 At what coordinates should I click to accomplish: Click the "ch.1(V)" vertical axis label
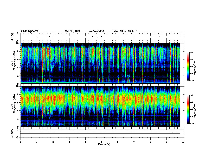pyautogui.click(x=12, y=37)
